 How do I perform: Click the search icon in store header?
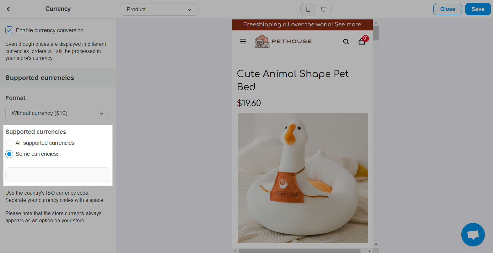click(346, 42)
